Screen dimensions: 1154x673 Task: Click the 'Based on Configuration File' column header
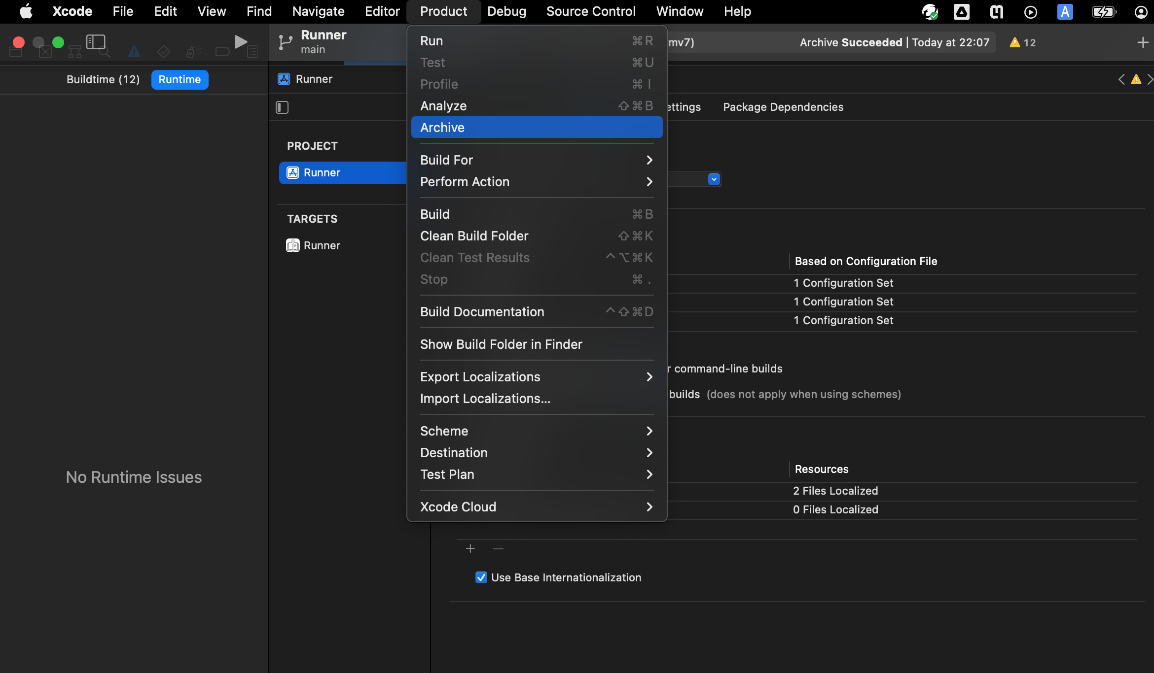click(866, 261)
